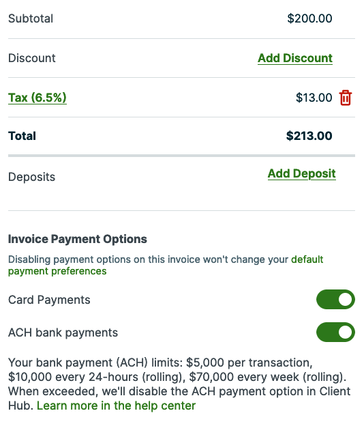
Task: Select the bold Total label
Action: pyautogui.click(x=22, y=136)
